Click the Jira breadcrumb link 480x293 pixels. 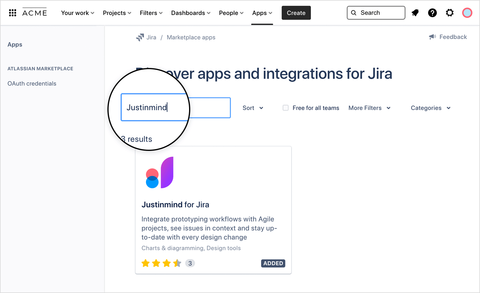coord(151,37)
